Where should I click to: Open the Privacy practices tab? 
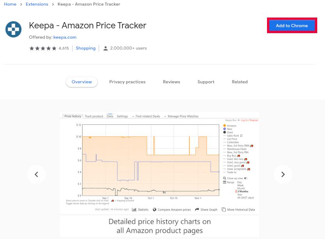coord(127,82)
